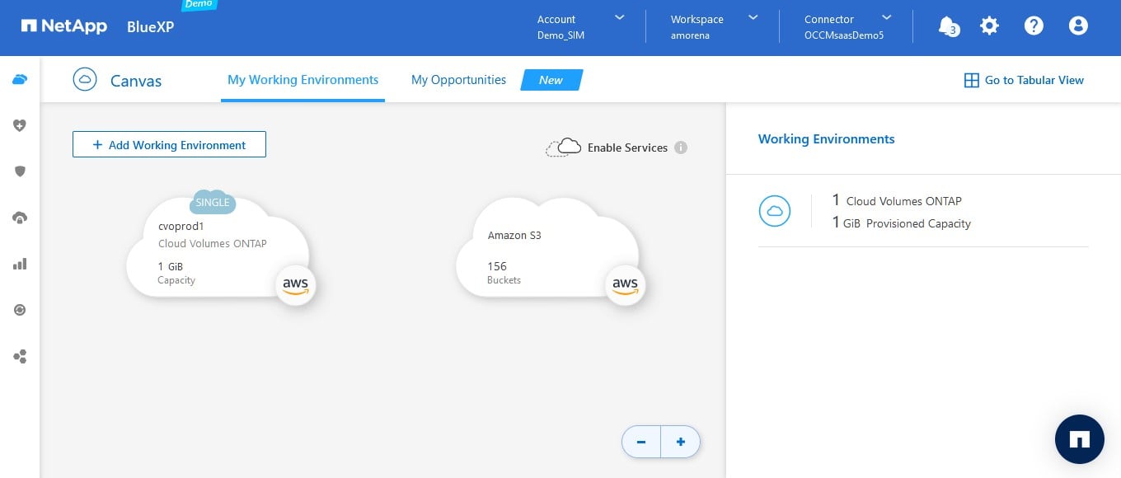Zoom out canvas with minus button
1121x478 pixels.
pyautogui.click(x=641, y=442)
